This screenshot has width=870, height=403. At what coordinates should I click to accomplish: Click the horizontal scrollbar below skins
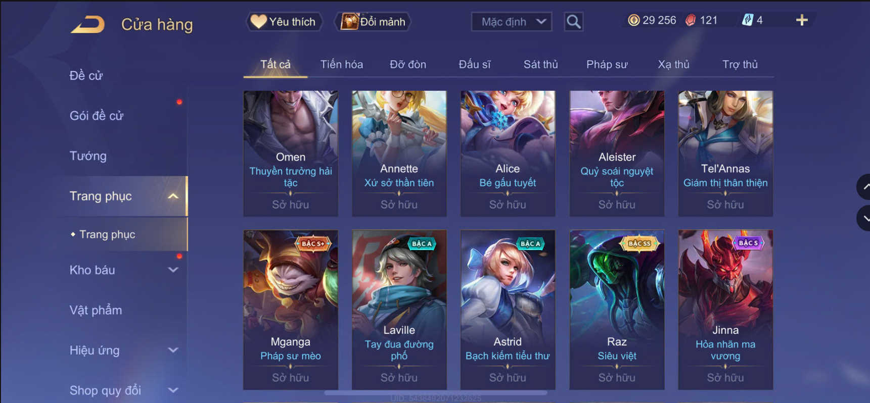click(x=435, y=392)
